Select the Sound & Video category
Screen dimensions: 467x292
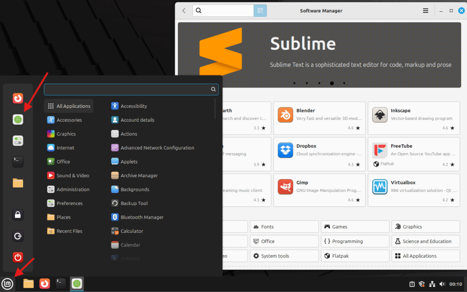69,175
